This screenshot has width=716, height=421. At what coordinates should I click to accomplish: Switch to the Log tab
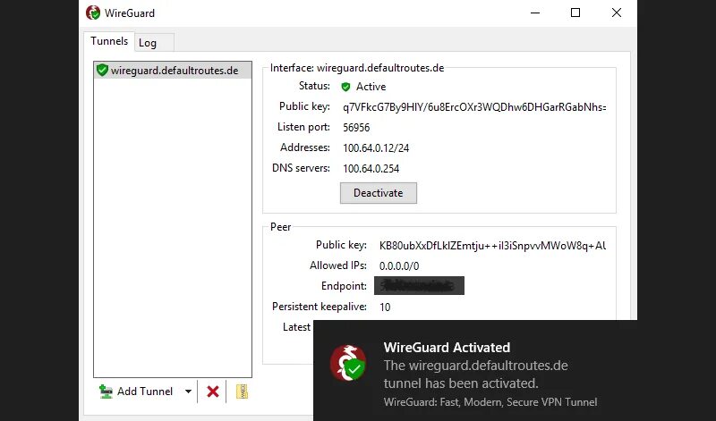pos(154,42)
